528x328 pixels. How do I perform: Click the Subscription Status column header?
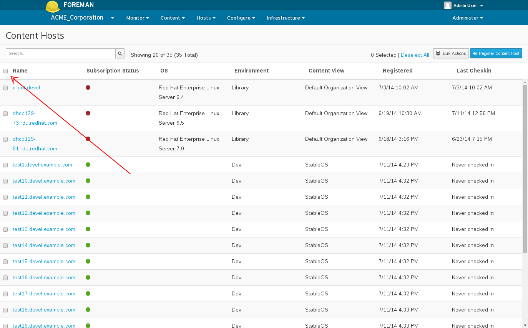pos(113,71)
